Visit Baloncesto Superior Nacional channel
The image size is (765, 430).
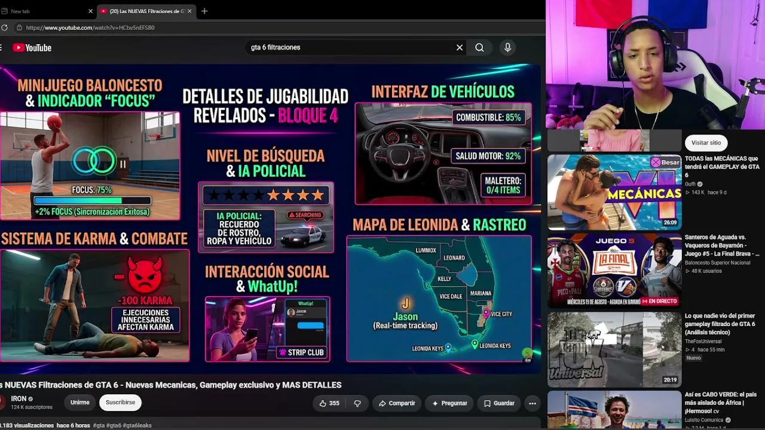pyautogui.click(x=717, y=263)
